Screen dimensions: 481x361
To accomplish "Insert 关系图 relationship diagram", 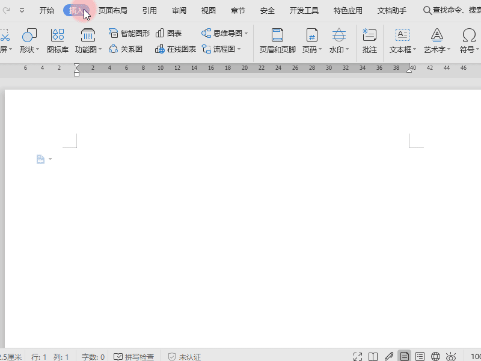I will (126, 49).
